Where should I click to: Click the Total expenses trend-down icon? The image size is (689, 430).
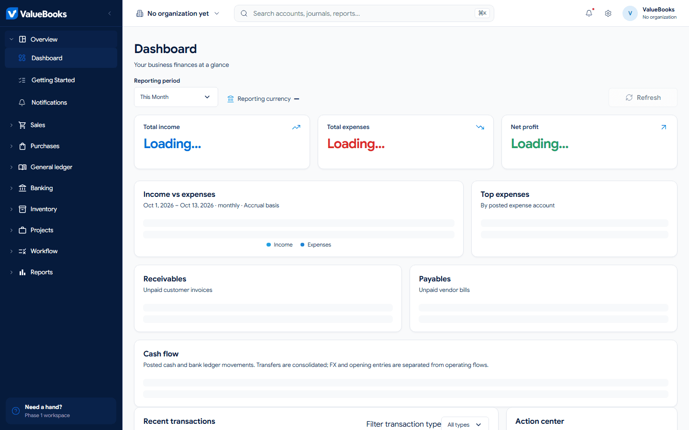[480, 127]
